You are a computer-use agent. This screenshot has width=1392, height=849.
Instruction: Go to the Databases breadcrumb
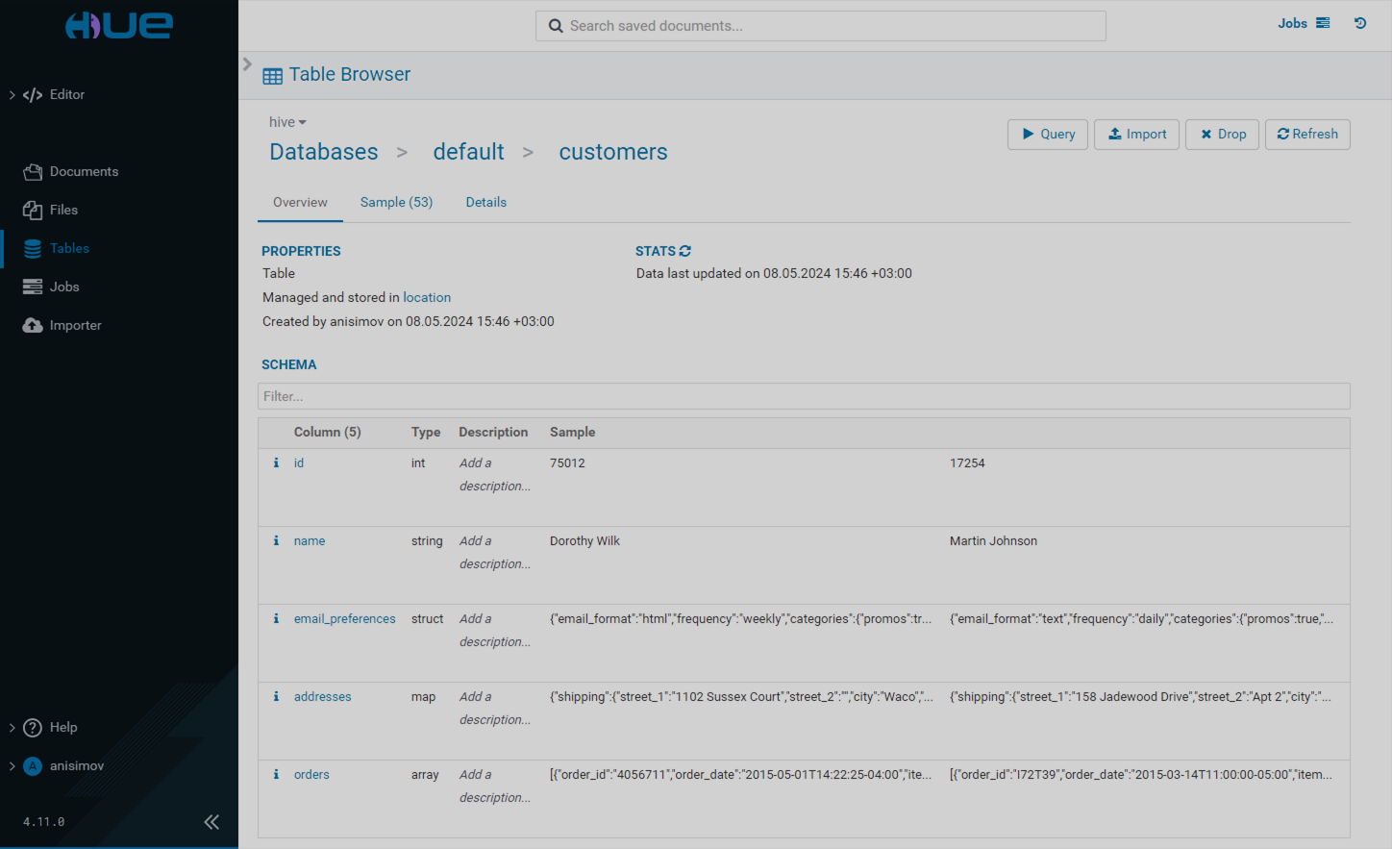324,152
